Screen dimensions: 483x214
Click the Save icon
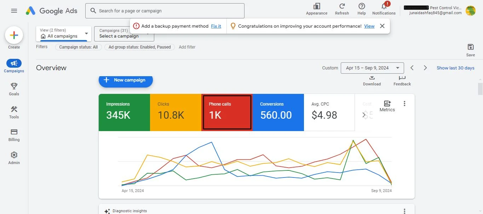tap(471, 47)
